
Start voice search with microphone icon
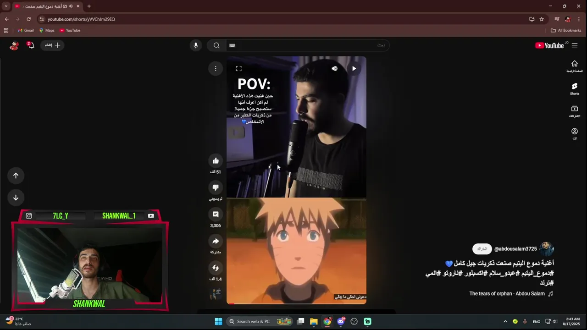tap(196, 45)
